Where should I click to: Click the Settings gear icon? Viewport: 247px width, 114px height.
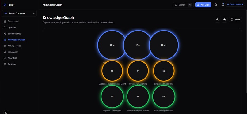tap(5, 64)
